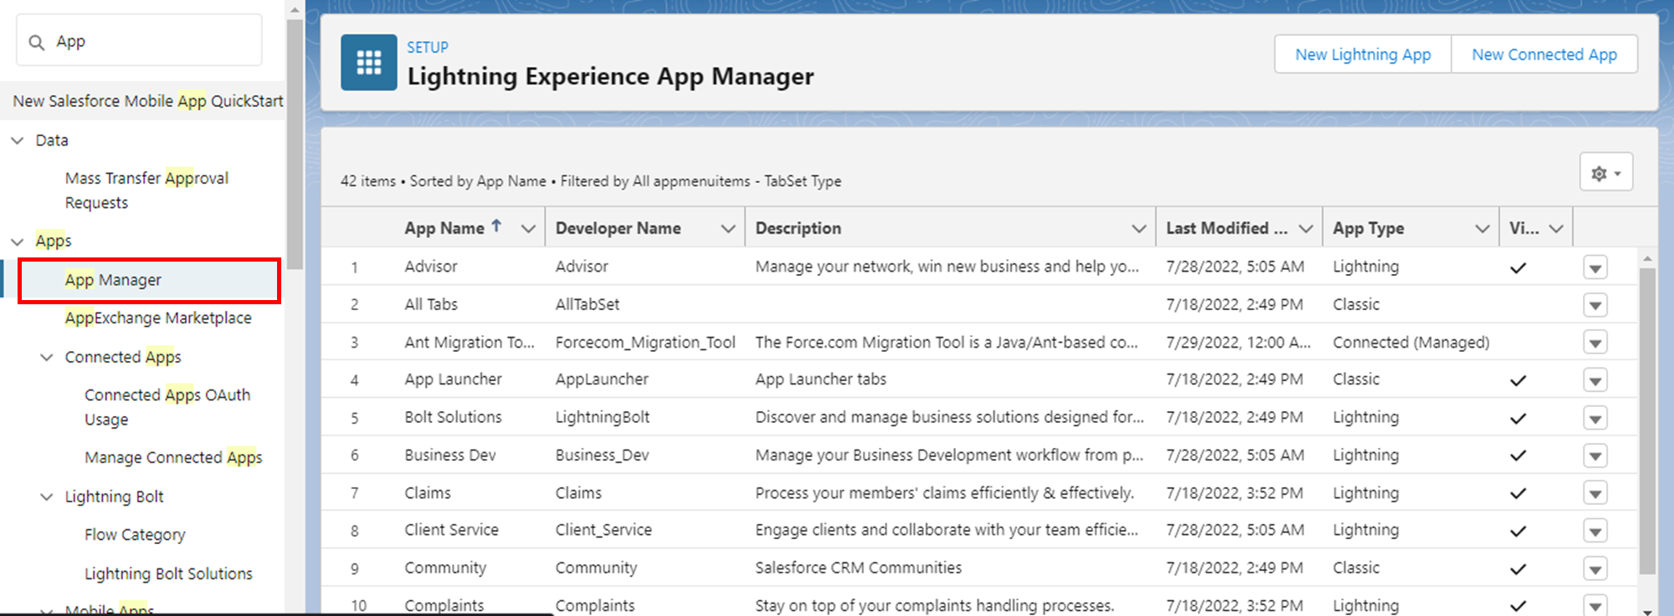Open Visible column menu chevron

pyautogui.click(x=1556, y=229)
